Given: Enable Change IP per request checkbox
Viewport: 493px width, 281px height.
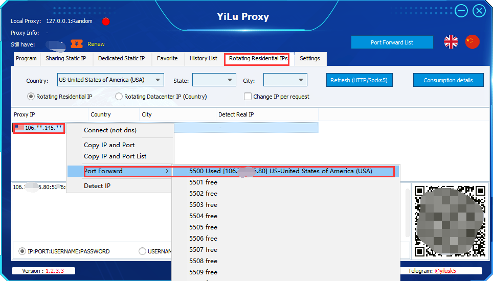Looking at the screenshot, I should (248, 97).
